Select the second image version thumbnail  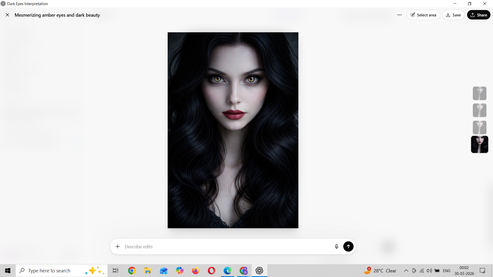[x=479, y=110]
